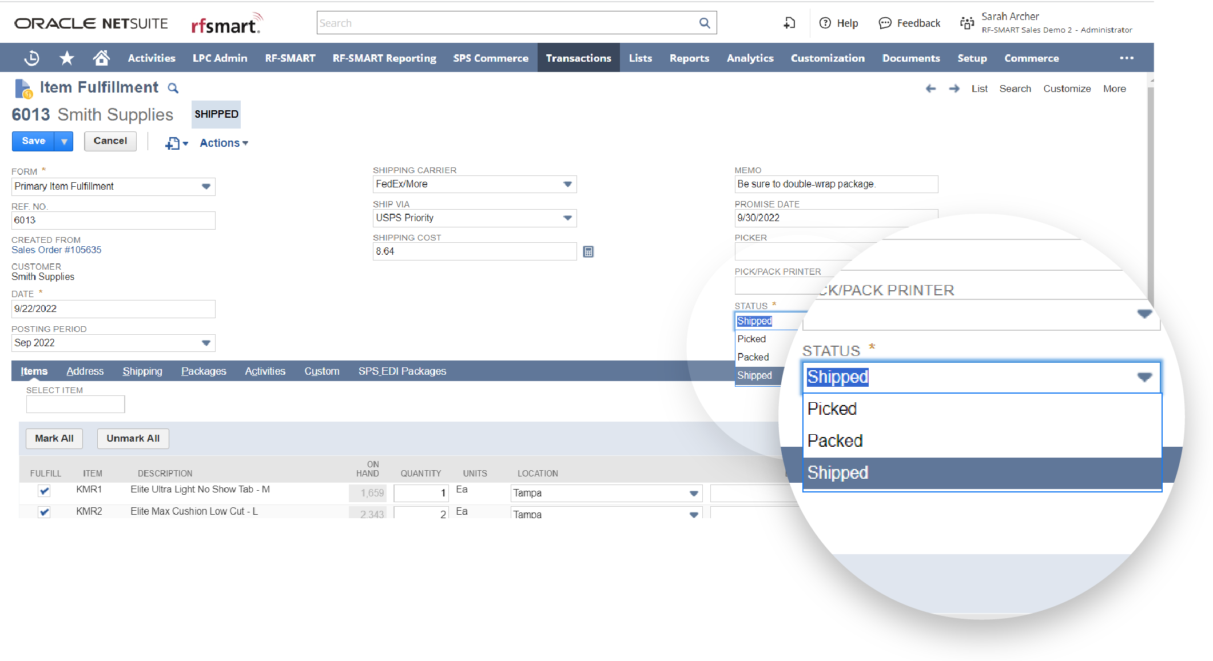Uncheck the fulfill checkbox for KMR1

[x=44, y=490]
